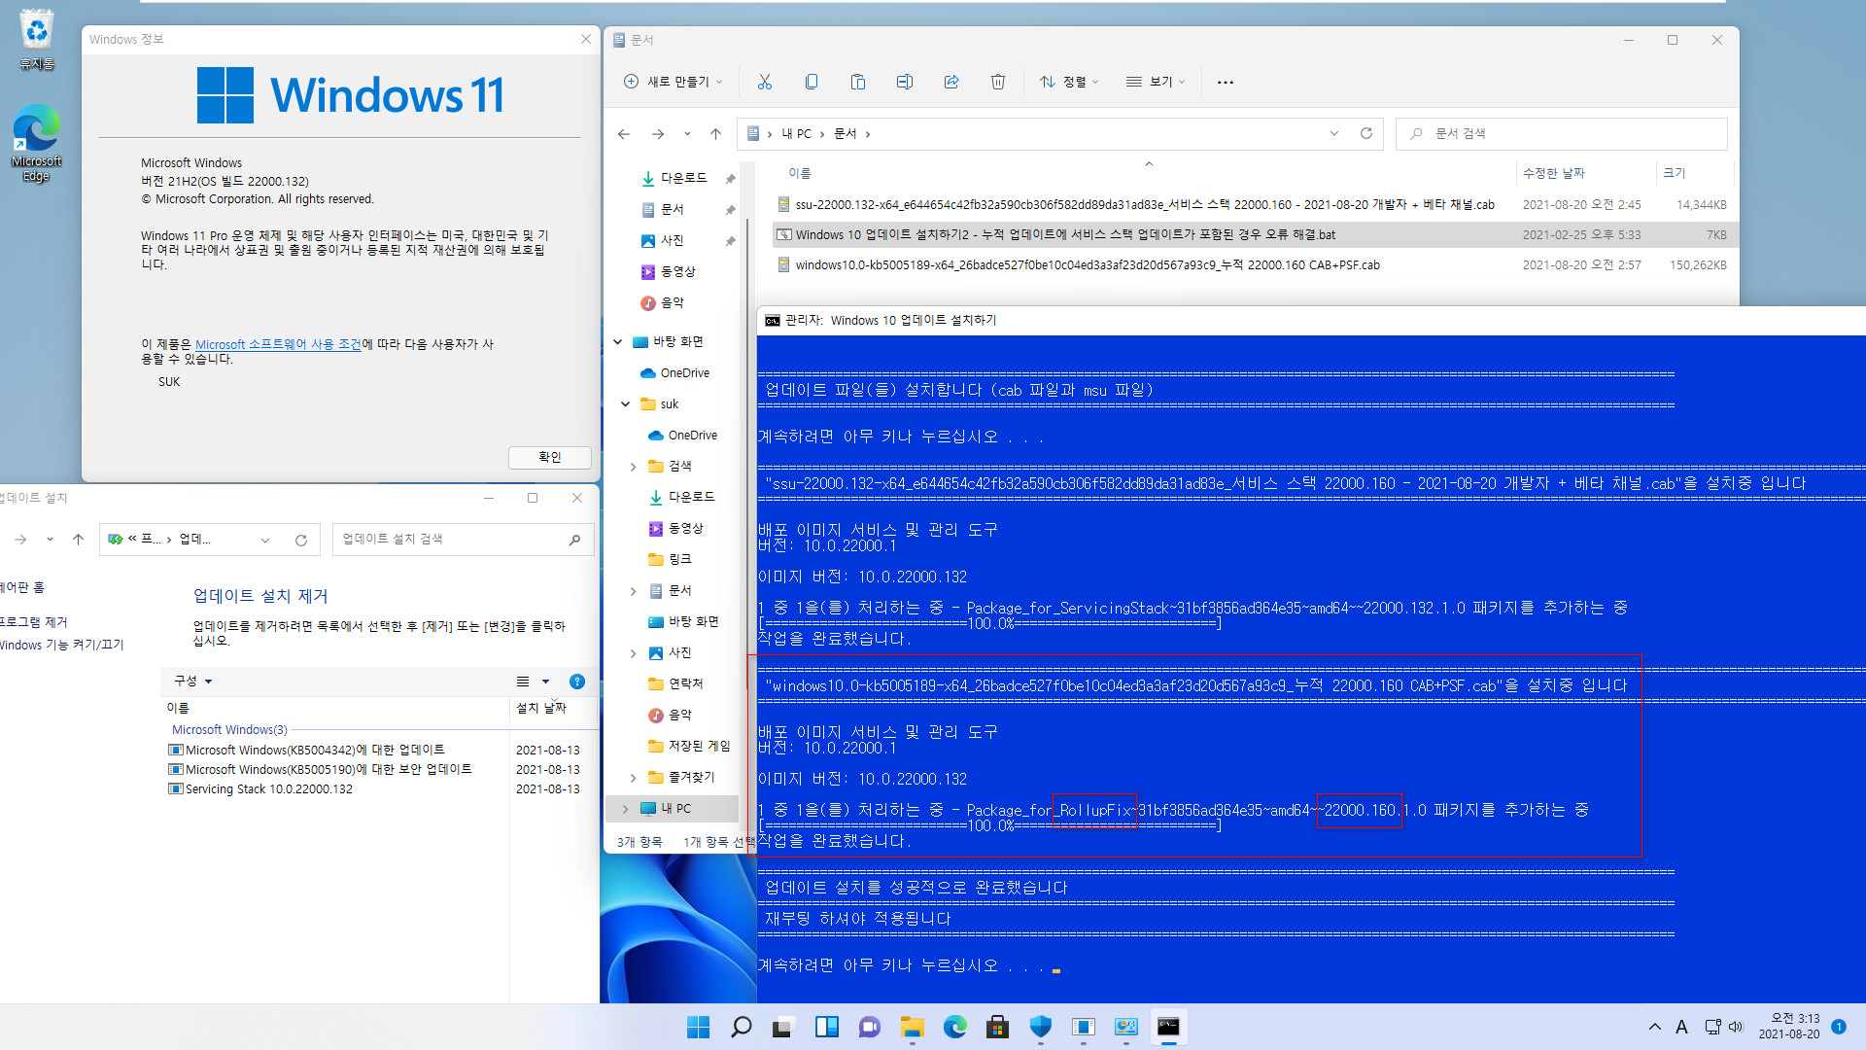This screenshot has width=1866, height=1050.
Task: Open Windows Security shield on taskbar
Action: coord(1040,1027)
